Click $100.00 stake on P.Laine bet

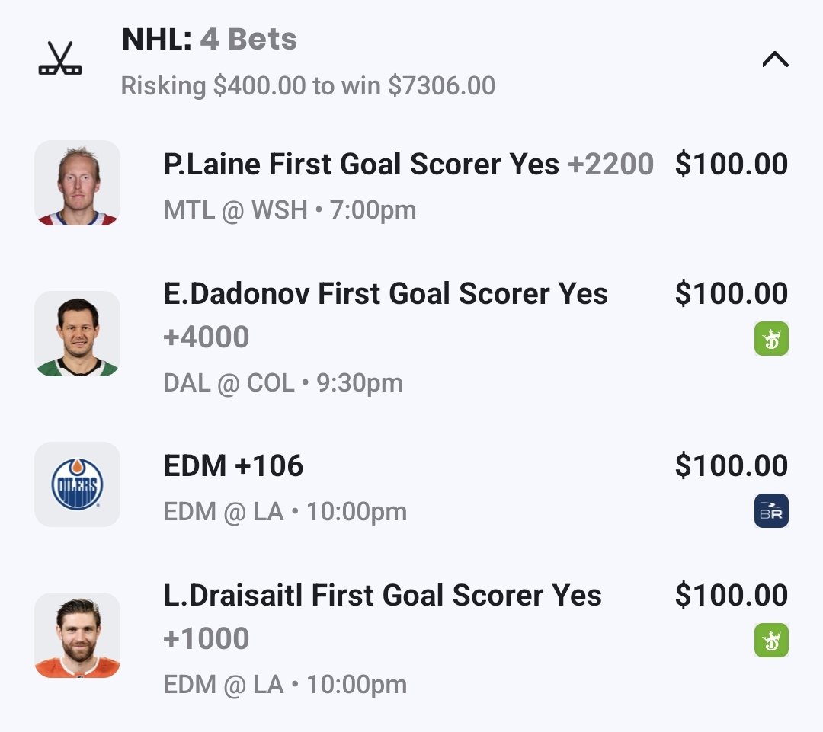click(x=731, y=165)
